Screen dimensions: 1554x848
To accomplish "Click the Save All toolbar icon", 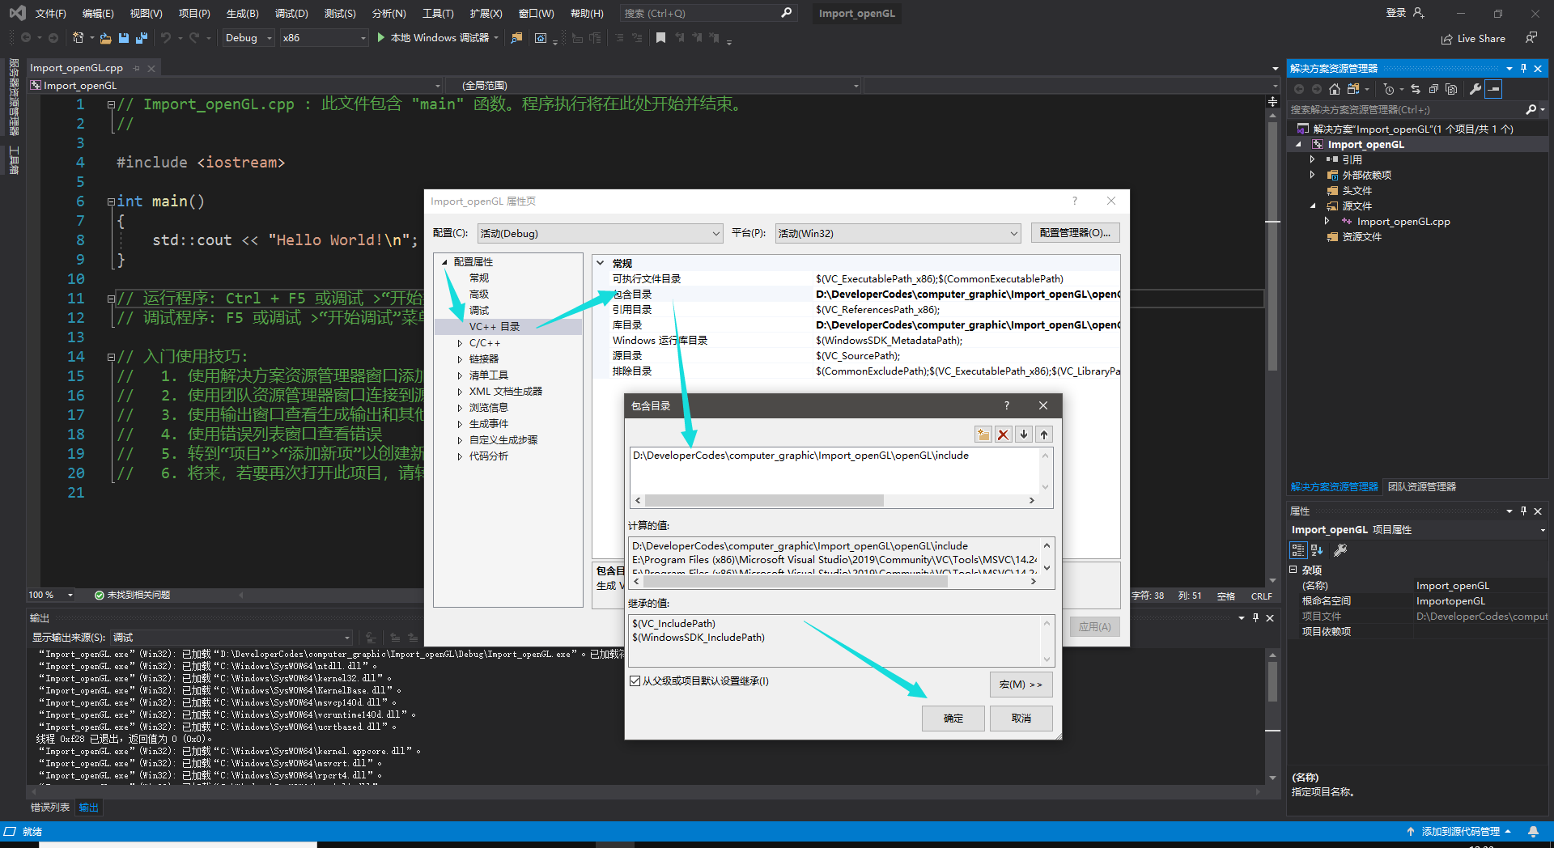I will coord(141,37).
